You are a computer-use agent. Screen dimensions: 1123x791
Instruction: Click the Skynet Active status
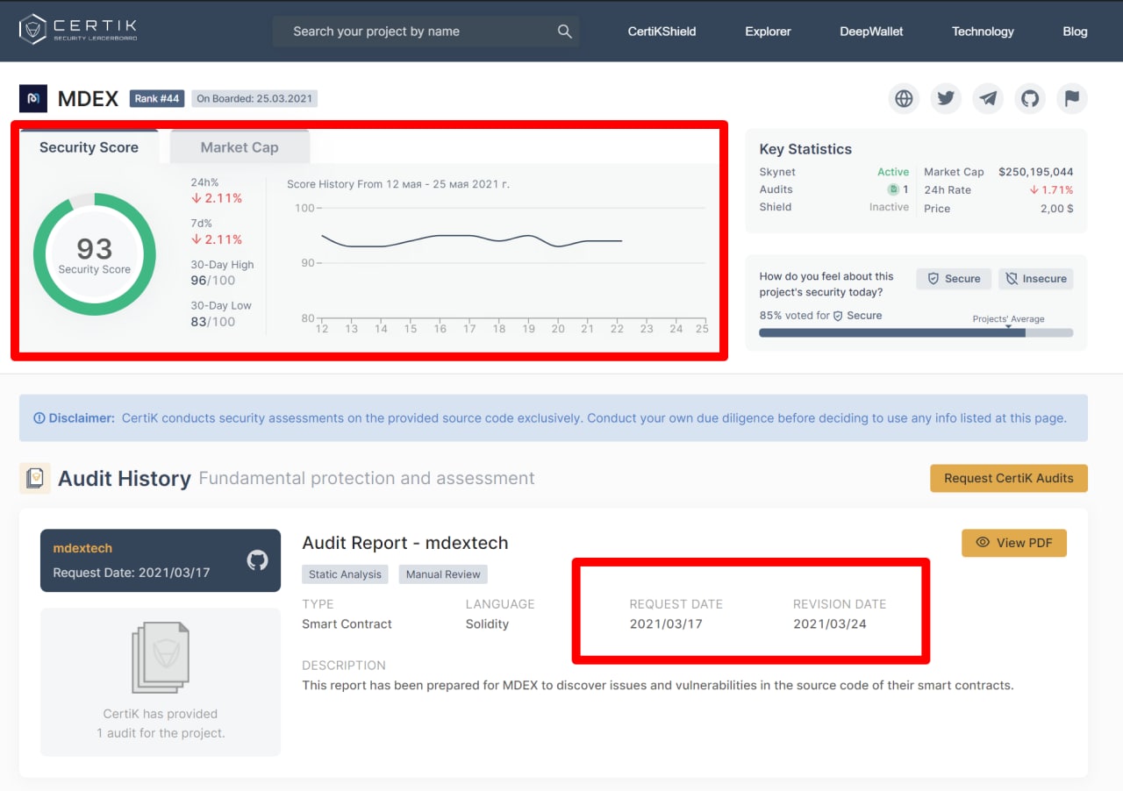893,172
